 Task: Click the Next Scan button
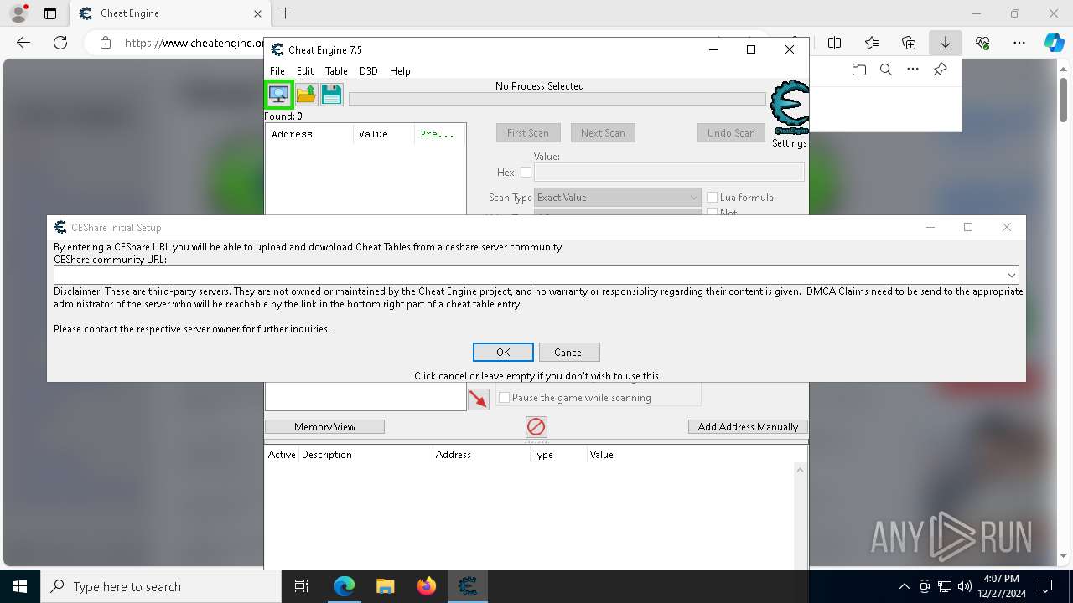(603, 133)
